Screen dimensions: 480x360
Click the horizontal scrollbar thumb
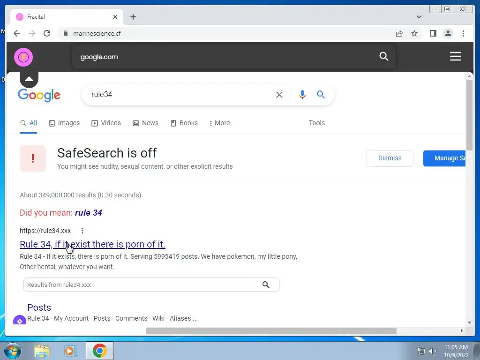pyautogui.click(x=271, y=330)
